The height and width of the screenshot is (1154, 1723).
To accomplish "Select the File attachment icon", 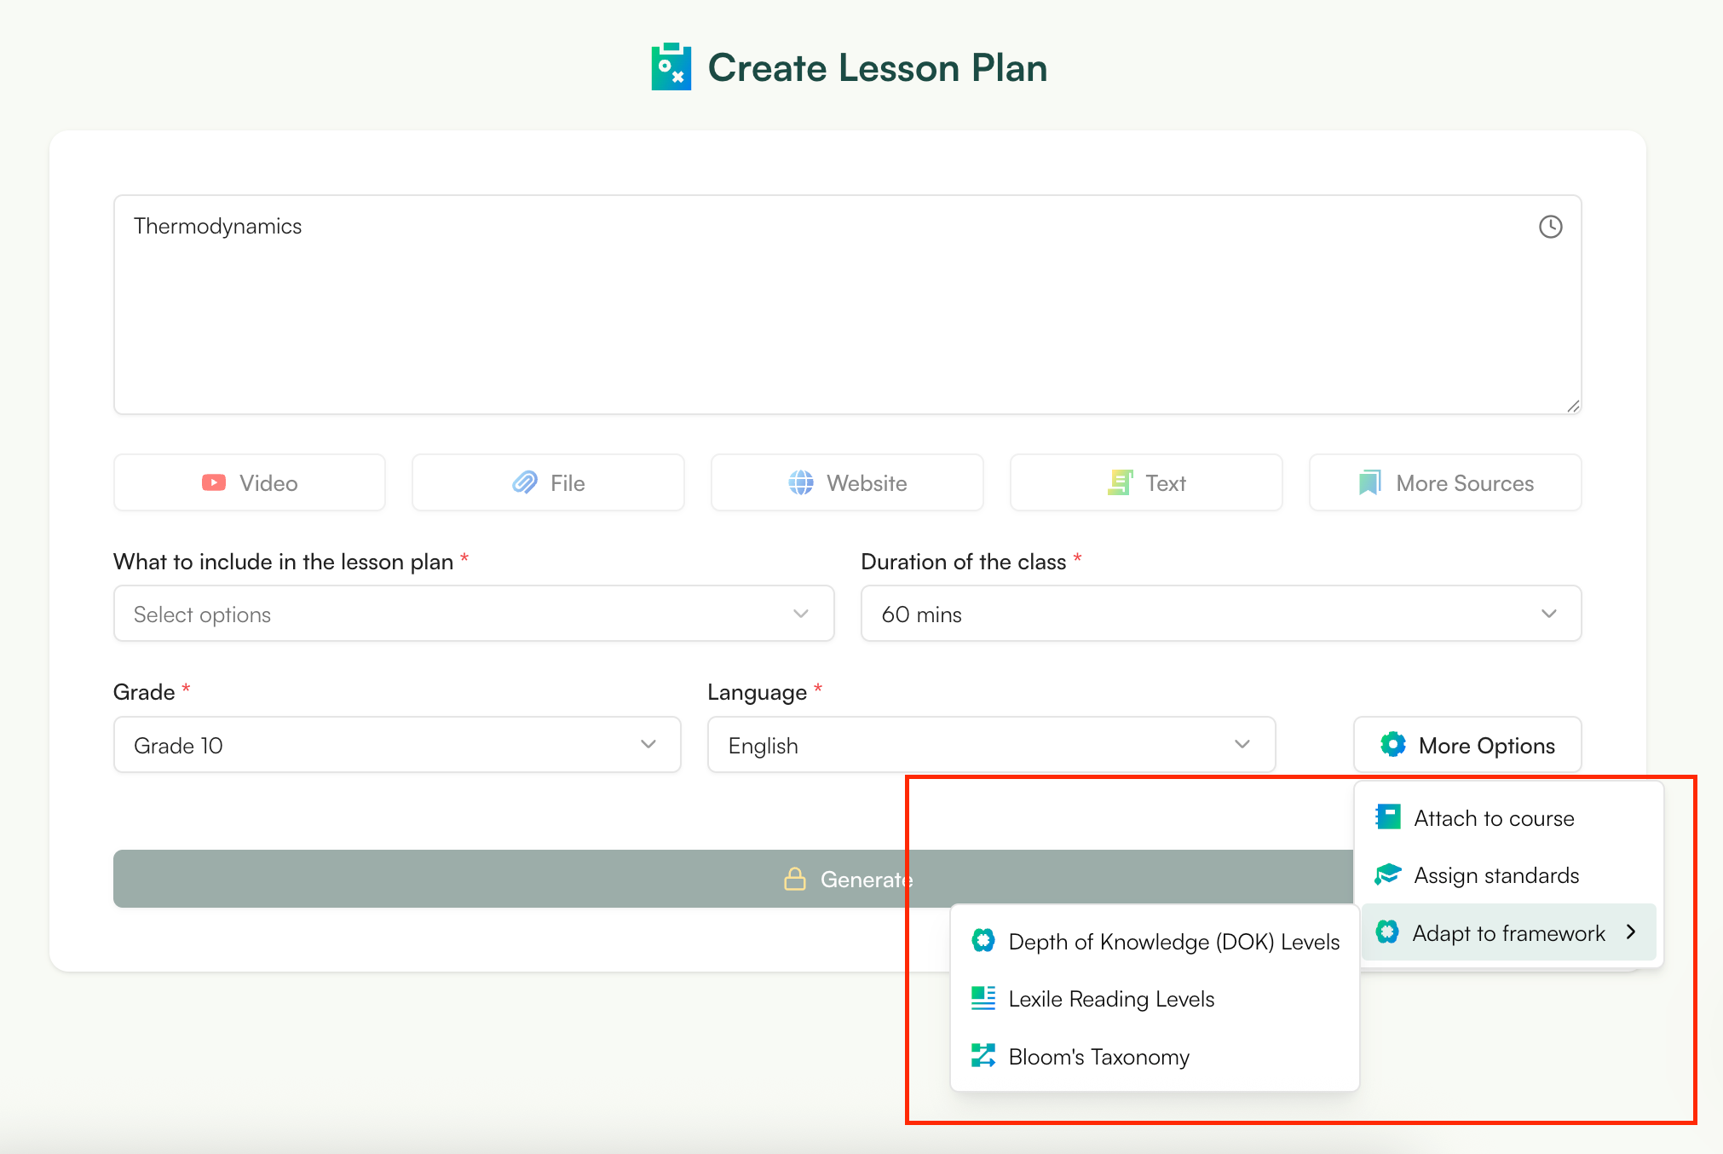I will [x=526, y=482].
